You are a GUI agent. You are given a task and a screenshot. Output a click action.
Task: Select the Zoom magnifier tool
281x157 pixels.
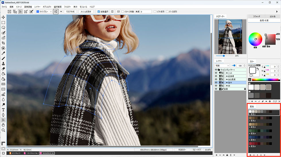click(3, 130)
